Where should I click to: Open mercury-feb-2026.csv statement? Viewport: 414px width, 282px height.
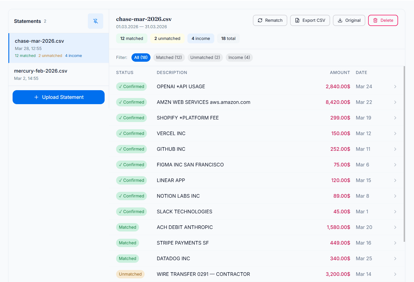pos(59,74)
